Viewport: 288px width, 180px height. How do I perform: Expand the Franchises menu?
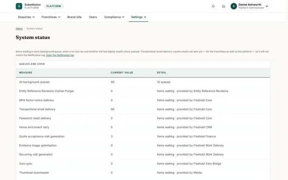pyautogui.click(x=51, y=17)
